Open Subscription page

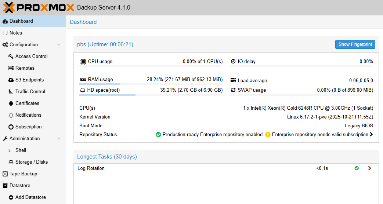[x=33, y=127]
